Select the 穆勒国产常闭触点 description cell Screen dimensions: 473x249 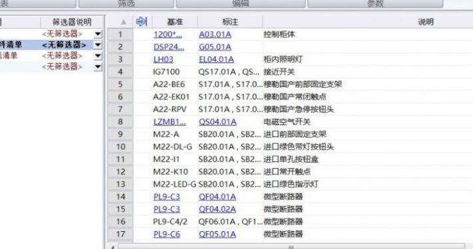pos(294,97)
